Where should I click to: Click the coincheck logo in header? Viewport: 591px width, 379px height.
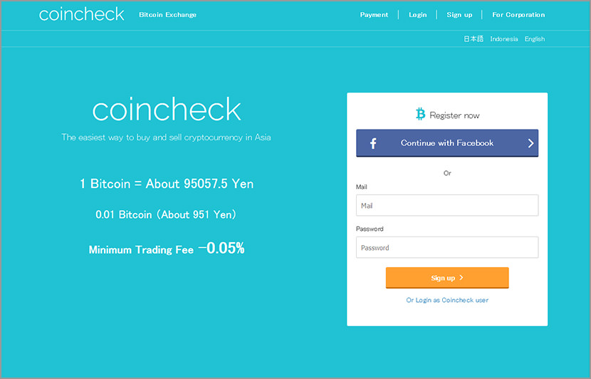[81, 14]
